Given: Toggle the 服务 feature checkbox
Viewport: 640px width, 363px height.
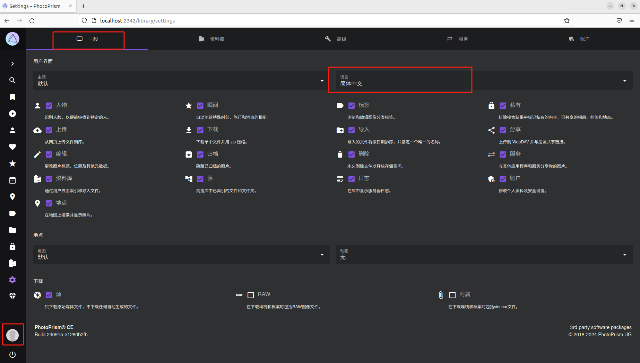Looking at the screenshot, I should point(503,154).
